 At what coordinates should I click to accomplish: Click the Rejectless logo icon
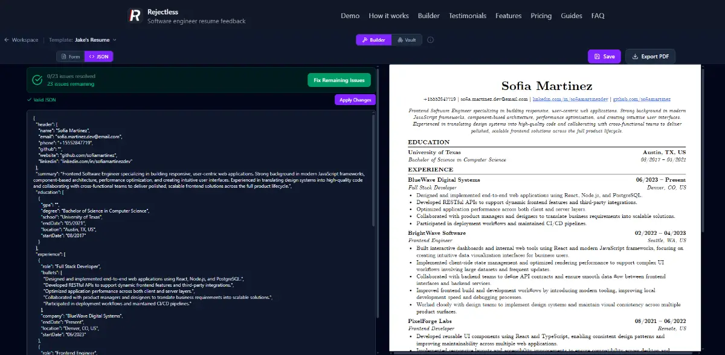(x=135, y=16)
